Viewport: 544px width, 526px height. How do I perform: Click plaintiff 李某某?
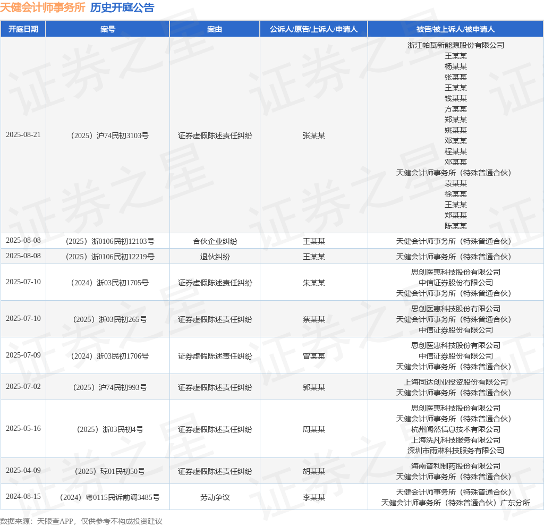pyautogui.click(x=313, y=497)
